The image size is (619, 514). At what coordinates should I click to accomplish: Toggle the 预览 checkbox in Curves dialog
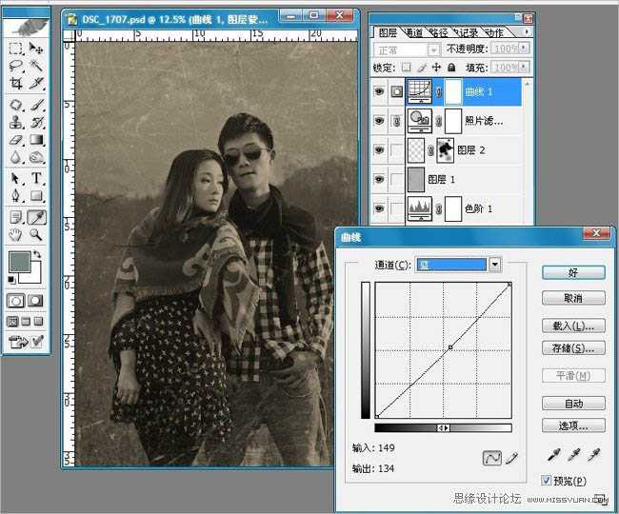[x=547, y=481]
